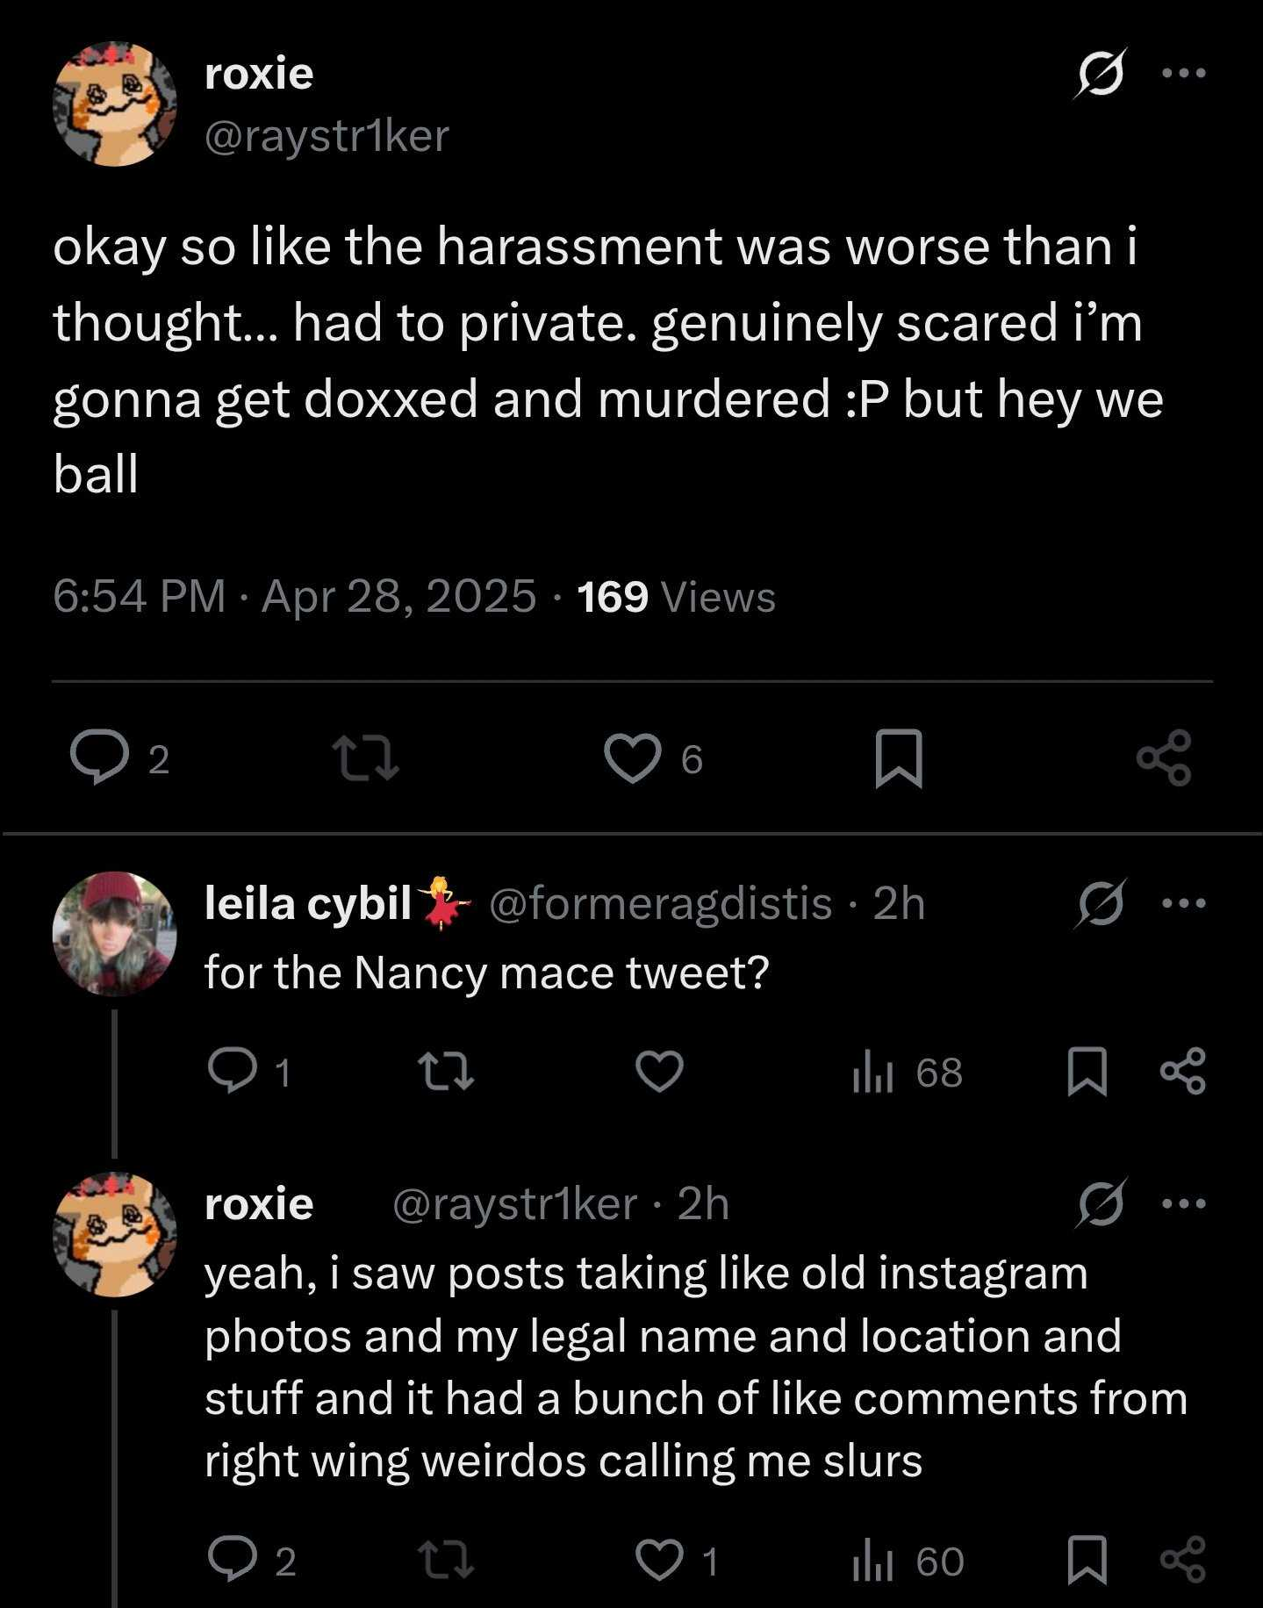Viewport: 1263px width, 1608px height.
Task: Open @formeragdistis profile link
Action: click(x=660, y=903)
